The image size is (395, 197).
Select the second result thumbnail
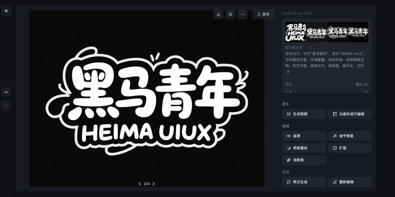(316, 32)
